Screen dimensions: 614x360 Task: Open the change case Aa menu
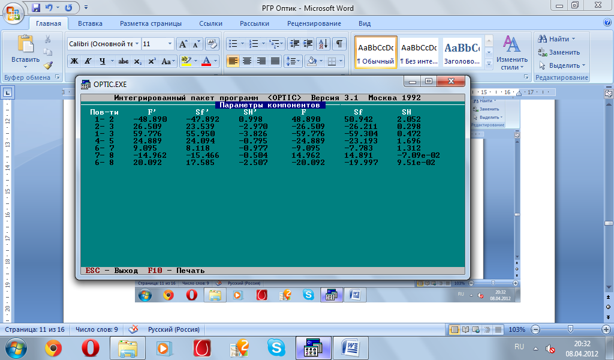[168, 61]
